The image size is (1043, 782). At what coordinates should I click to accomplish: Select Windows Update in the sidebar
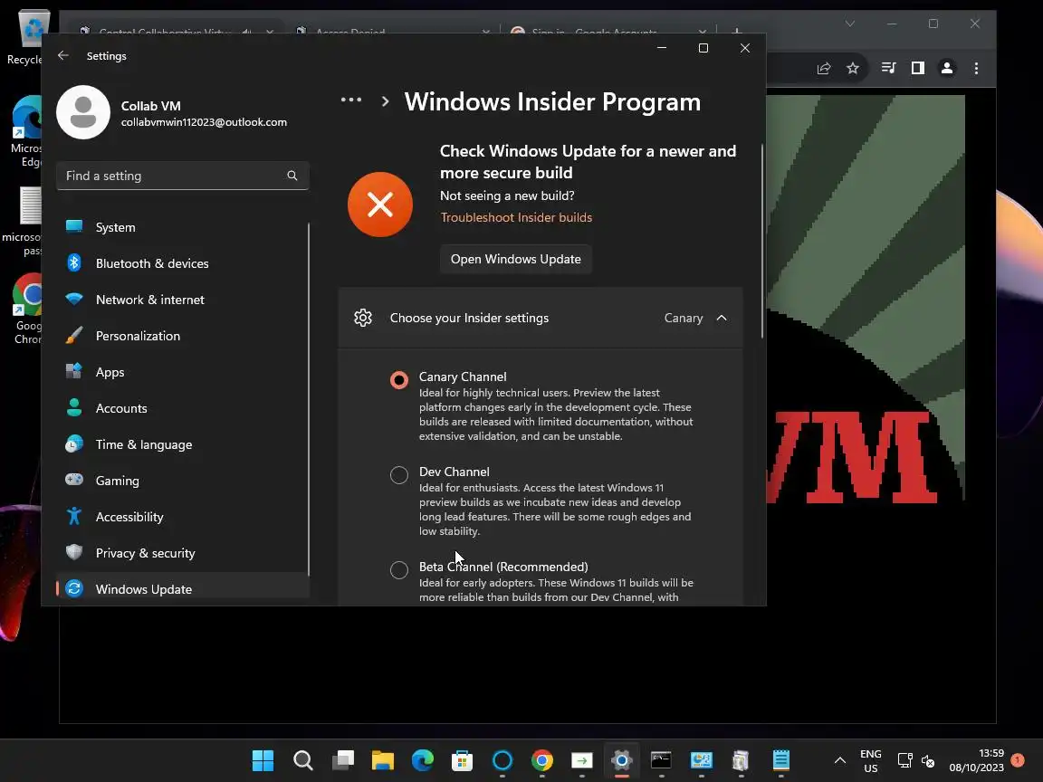pos(182,589)
